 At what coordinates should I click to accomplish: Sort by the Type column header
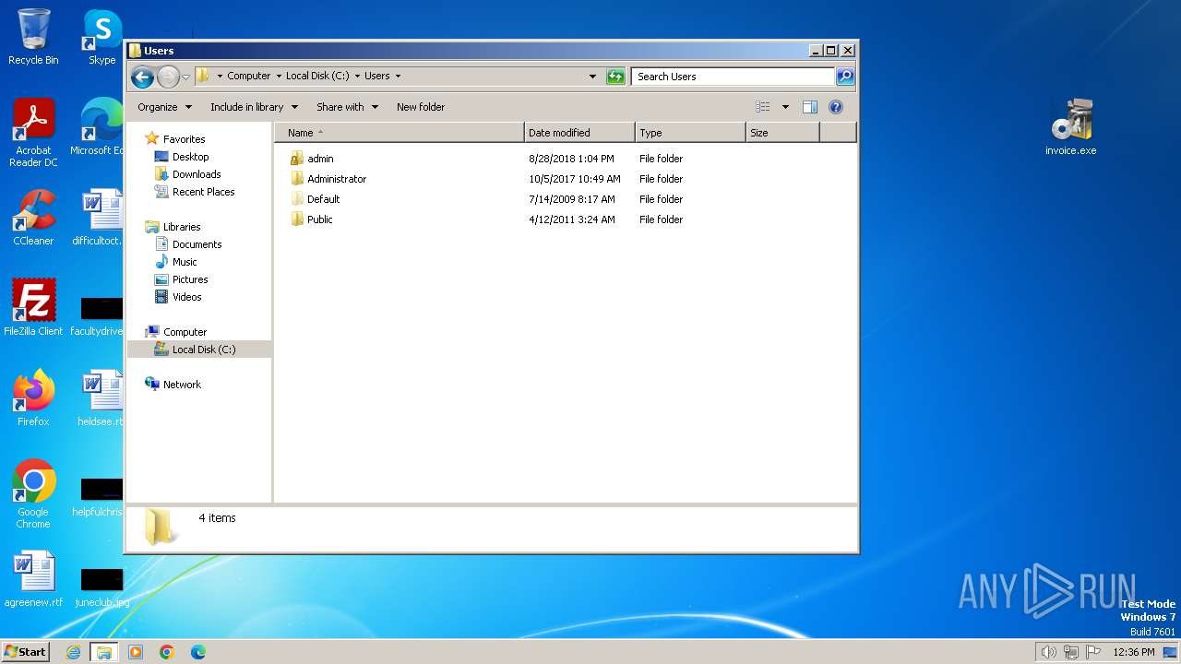tap(690, 133)
